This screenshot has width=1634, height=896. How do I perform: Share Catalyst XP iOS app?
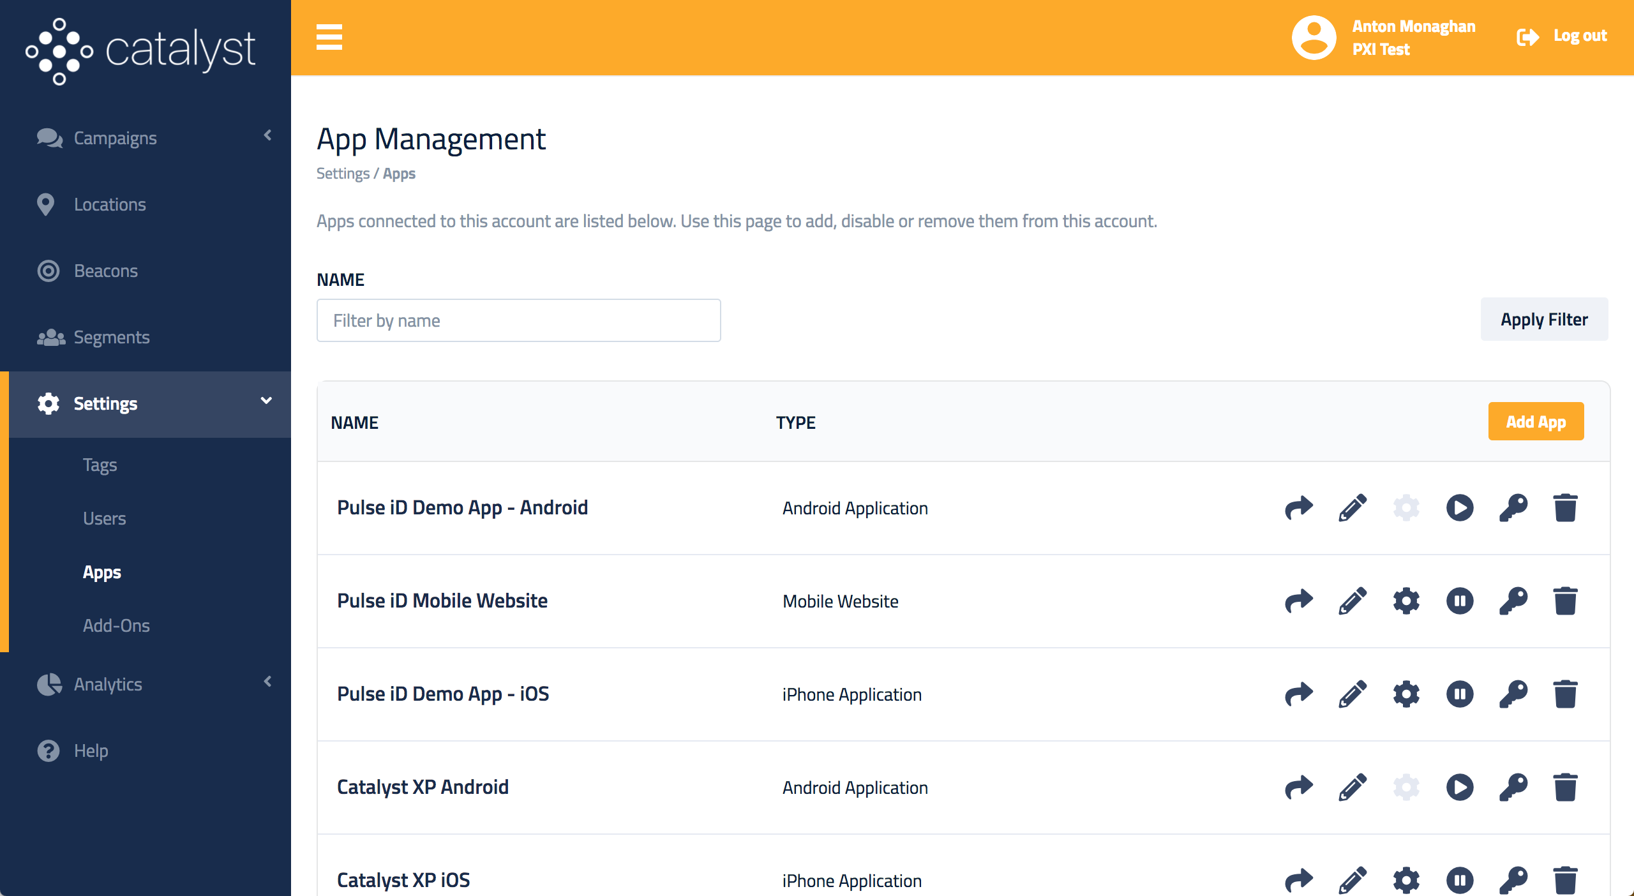tap(1299, 881)
